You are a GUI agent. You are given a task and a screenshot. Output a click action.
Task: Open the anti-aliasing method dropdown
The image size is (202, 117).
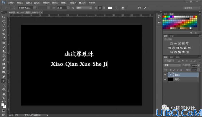84,8
